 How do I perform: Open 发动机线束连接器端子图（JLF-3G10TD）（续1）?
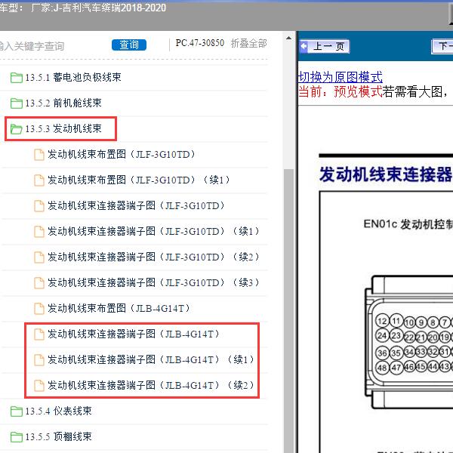154,232
